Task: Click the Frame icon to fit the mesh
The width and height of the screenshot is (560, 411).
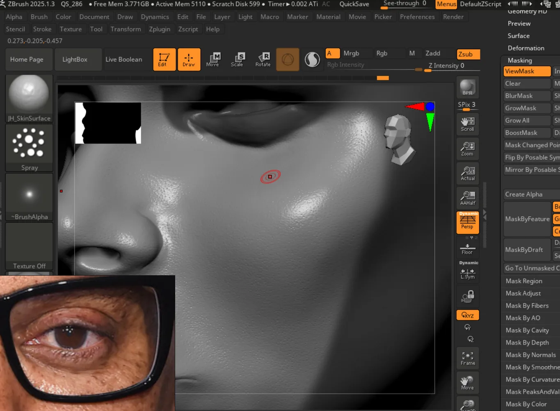Action: 467,358
